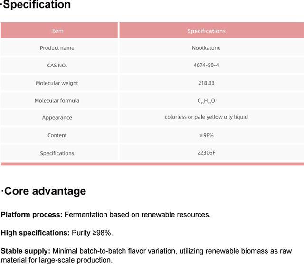Screen dimensions: 304x264
Task: Click the 'Molecular formula' row label
Action: click(57, 101)
